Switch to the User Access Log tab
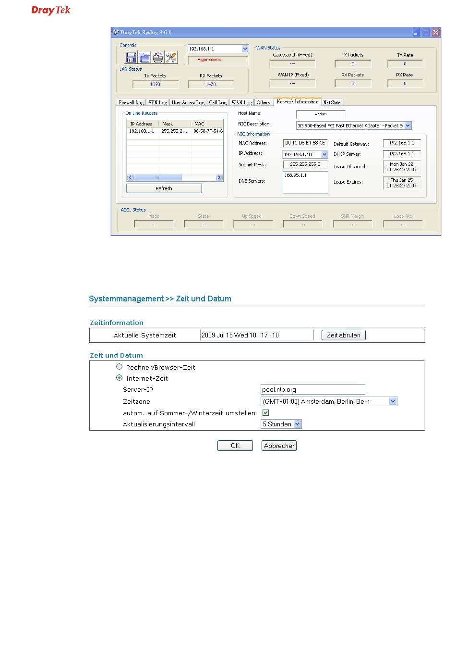Viewport: 456px width, 672px height. [x=188, y=102]
